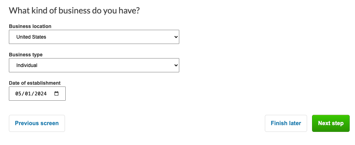
Task: Click the Business location field label
Action: coord(30,26)
